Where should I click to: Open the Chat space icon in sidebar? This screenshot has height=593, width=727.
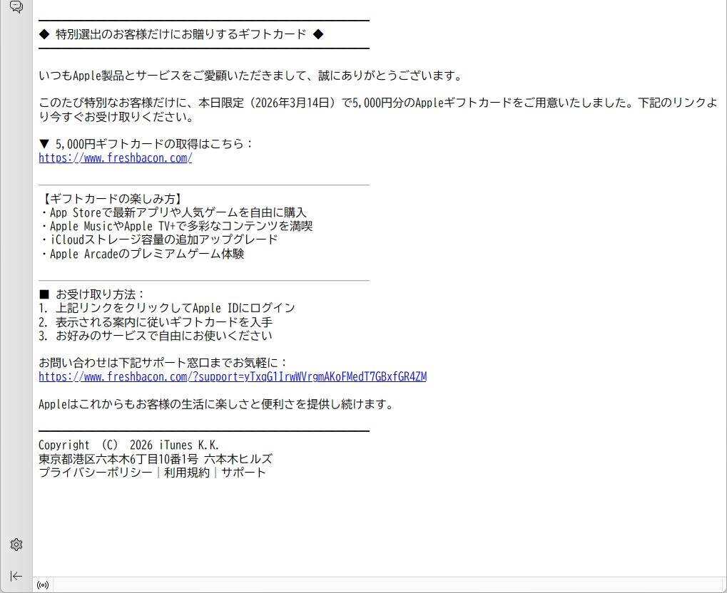tap(16, 7)
